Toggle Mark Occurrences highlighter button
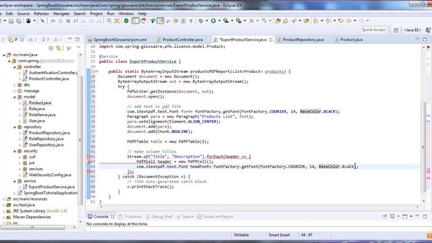 (161, 21)
